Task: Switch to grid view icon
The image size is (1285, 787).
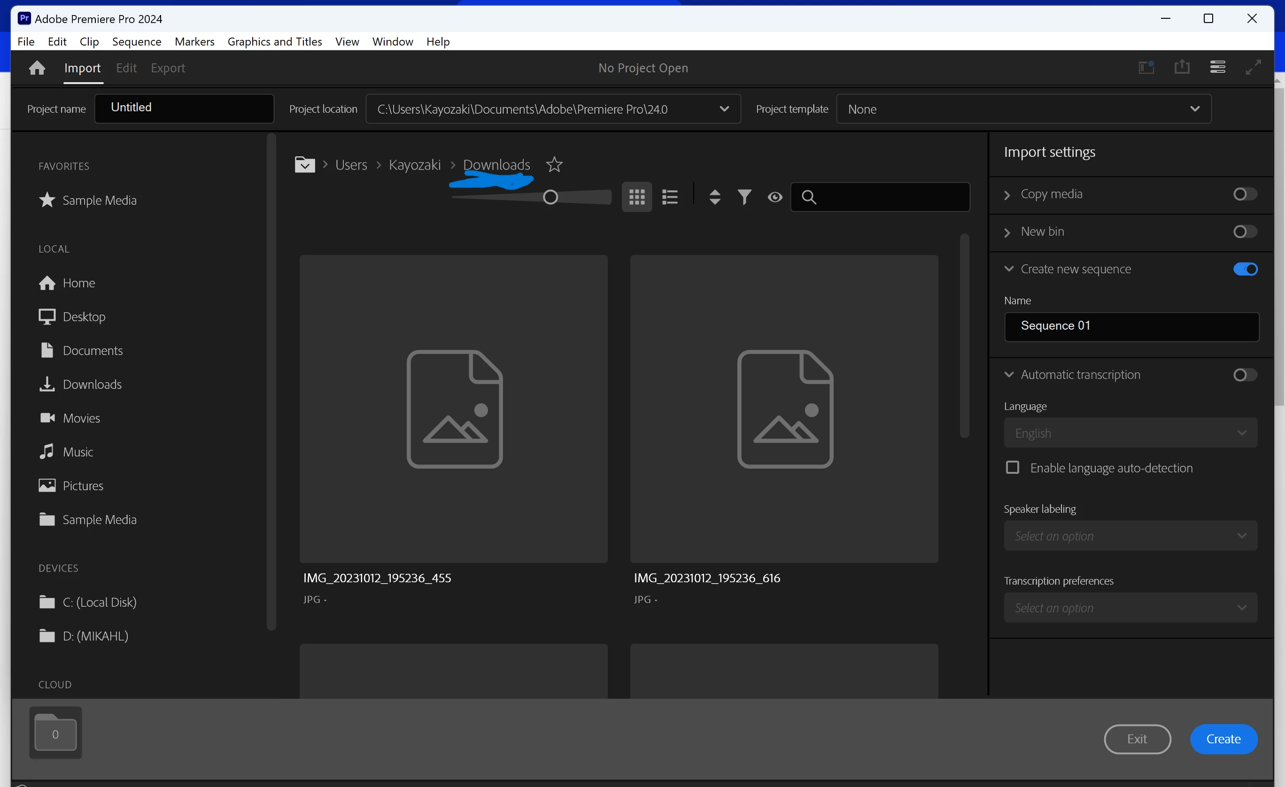Action: click(637, 197)
